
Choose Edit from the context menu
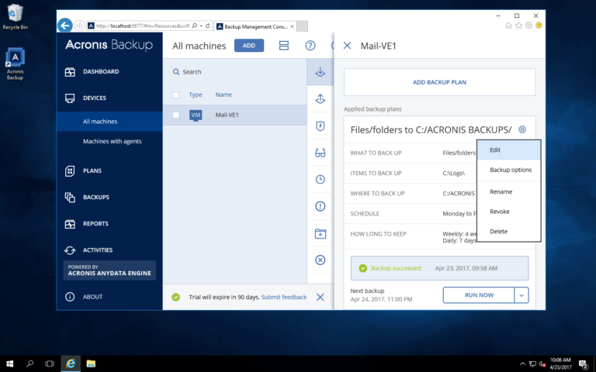click(x=509, y=150)
